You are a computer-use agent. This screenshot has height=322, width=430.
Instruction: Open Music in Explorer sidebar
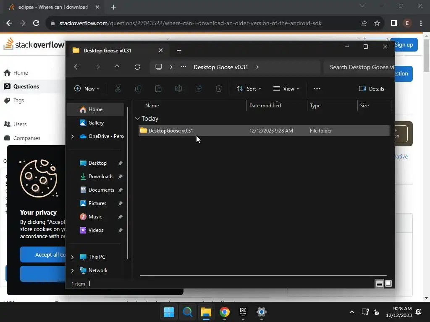tap(95, 217)
